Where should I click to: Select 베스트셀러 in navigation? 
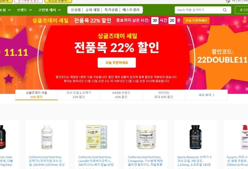[131, 10]
